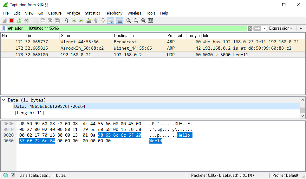Open the Telephony menu
Image resolution: width=306 pixels, height=179 pixels.
[x=114, y=13]
